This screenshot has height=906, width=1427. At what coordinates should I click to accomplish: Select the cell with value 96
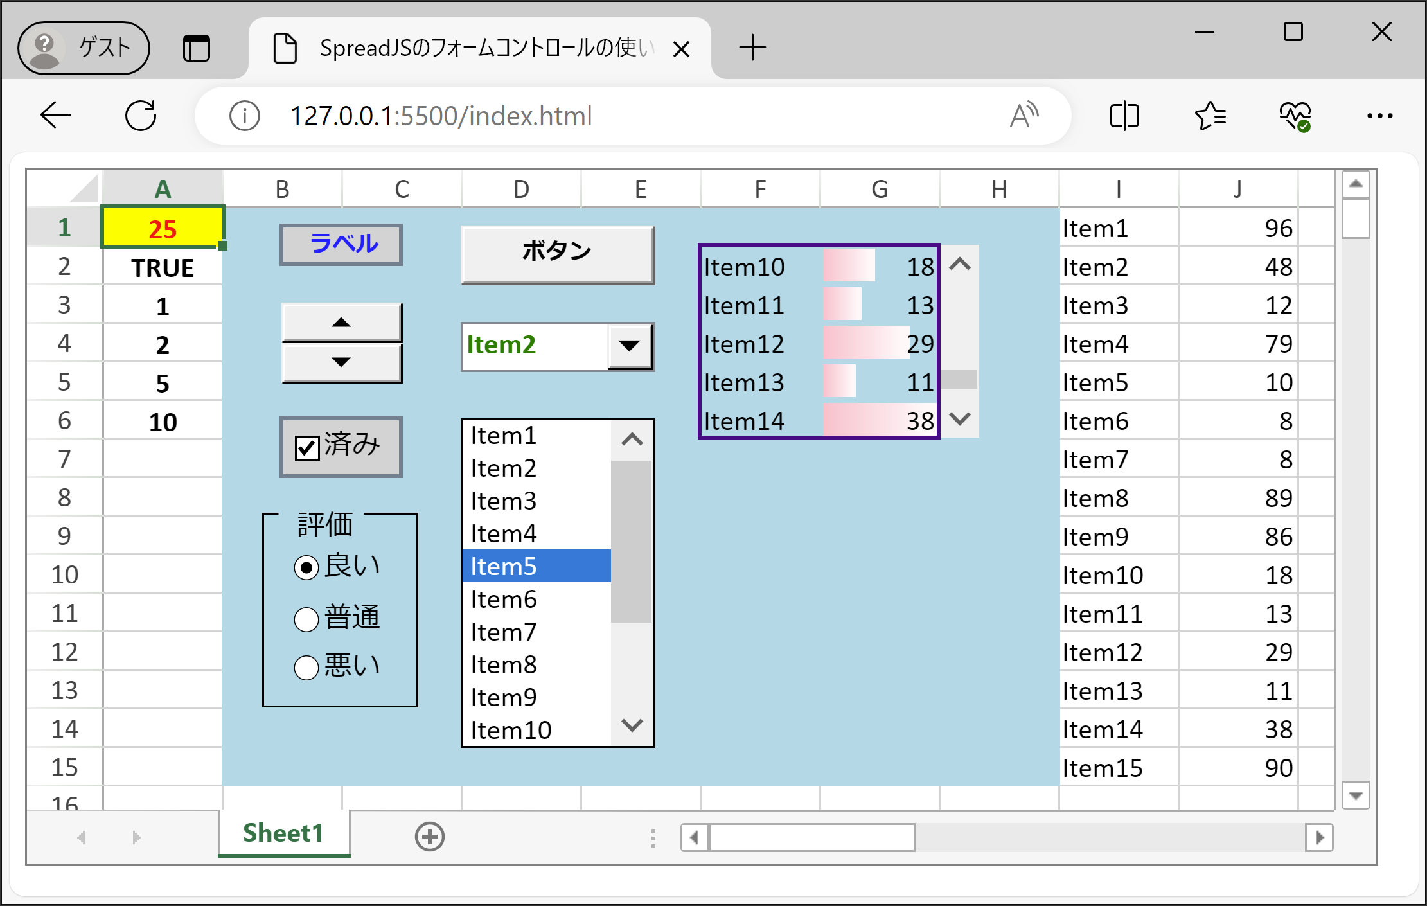(1238, 227)
